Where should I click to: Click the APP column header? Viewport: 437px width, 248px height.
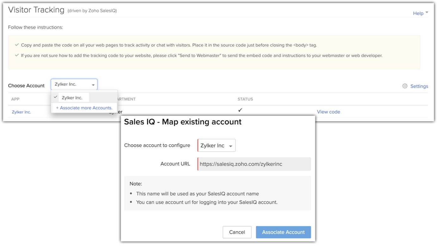[x=15, y=99]
